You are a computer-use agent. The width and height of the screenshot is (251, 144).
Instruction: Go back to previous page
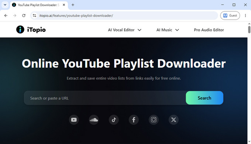6,16
